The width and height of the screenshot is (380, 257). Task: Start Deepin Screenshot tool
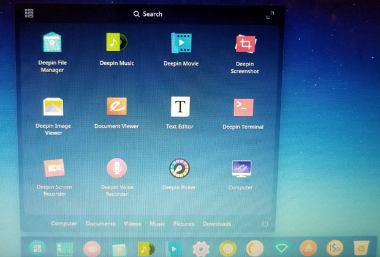[x=245, y=44]
